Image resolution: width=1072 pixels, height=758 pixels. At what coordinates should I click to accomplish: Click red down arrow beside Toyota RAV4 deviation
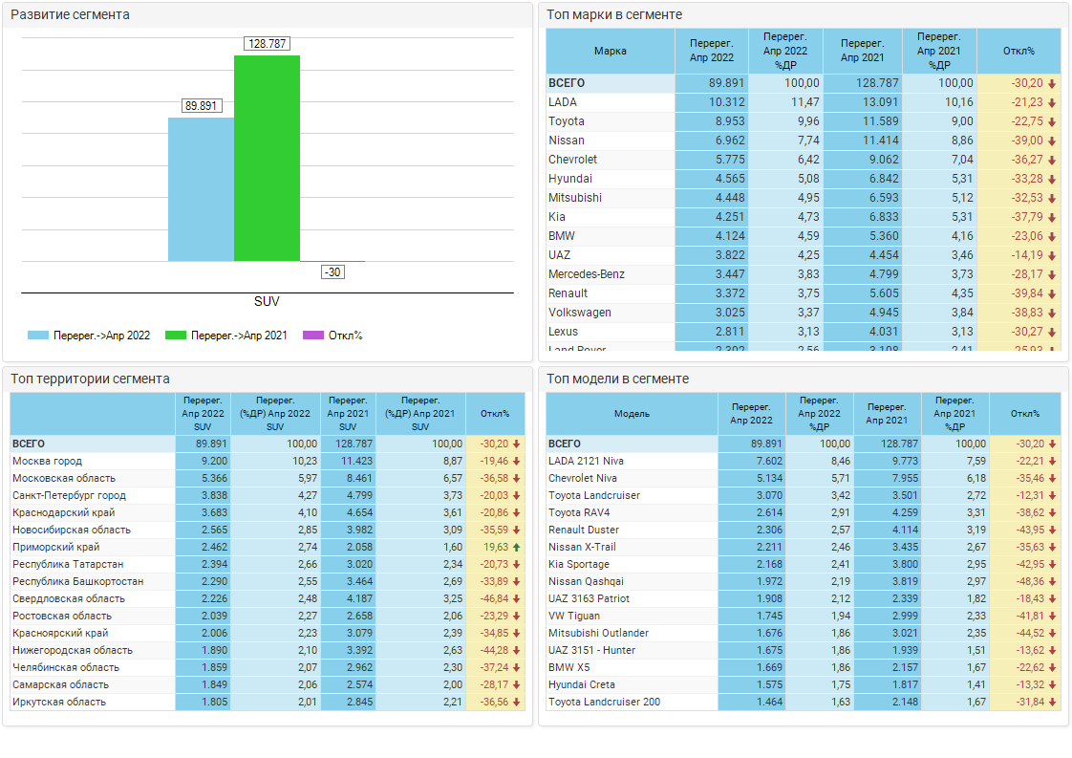1052,513
